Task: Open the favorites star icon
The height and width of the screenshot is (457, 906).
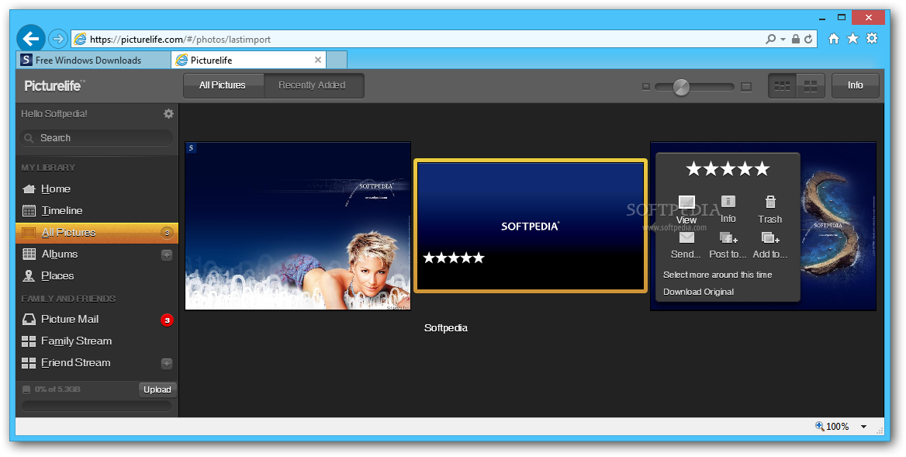Action: [x=852, y=38]
